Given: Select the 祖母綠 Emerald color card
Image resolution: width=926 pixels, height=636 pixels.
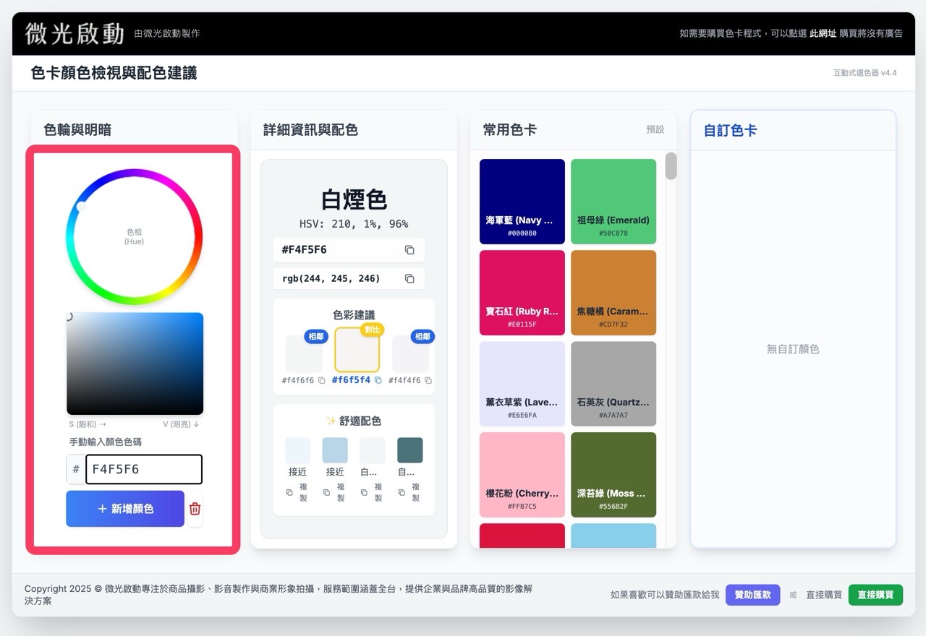Looking at the screenshot, I should [x=613, y=202].
